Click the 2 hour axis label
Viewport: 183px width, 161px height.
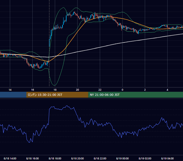pos(145,90)
